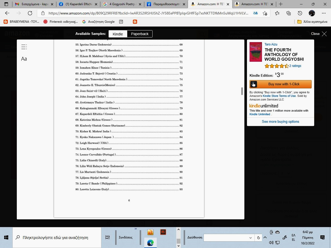The width and height of the screenshot is (331, 248).
Task: Open Pinterest bookmark
Action: (x=61, y=22)
